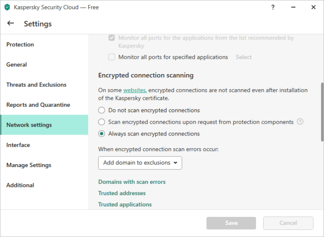324x237 pixels.
Task: Click info icon beside protection components option
Action: (x=300, y=122)
